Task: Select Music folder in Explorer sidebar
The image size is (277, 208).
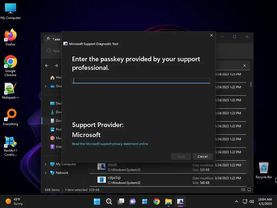Action: pyautogui.click(x=56, y=138)
